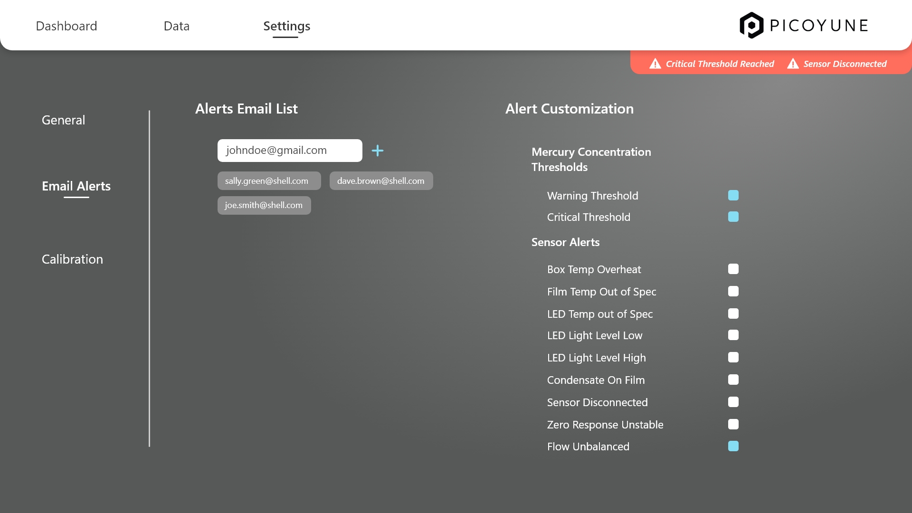Screen dimensions: 912x513
Task: Click the email address input field
Action: pos(290,151)
